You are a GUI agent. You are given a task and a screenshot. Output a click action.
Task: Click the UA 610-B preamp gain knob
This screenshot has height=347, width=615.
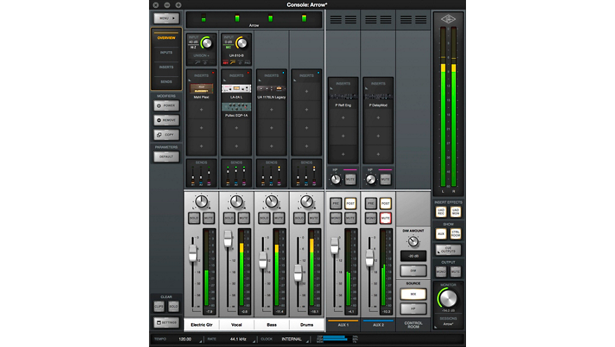click(x=243, y=42)
